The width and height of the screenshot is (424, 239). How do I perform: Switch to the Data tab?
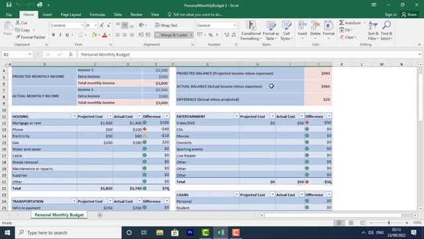(x=118, y=15)
